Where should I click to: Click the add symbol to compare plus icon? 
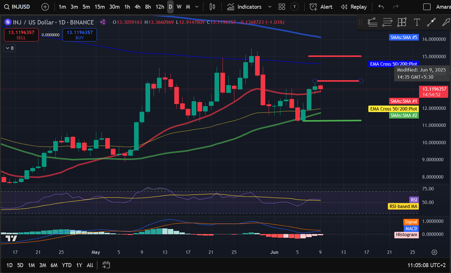45,7
